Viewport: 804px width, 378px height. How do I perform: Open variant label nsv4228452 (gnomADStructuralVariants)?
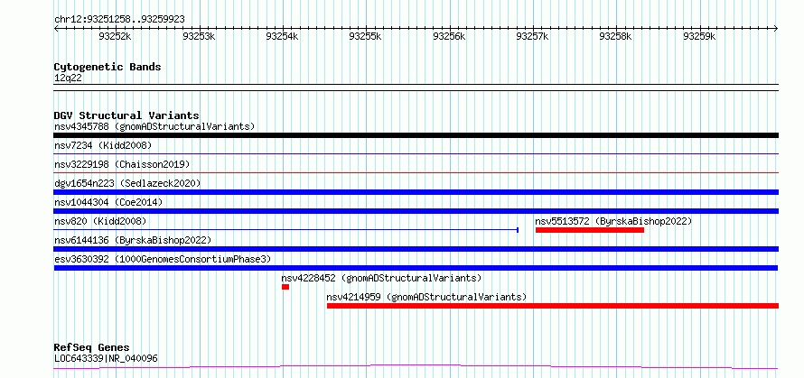tap(381, 278)
